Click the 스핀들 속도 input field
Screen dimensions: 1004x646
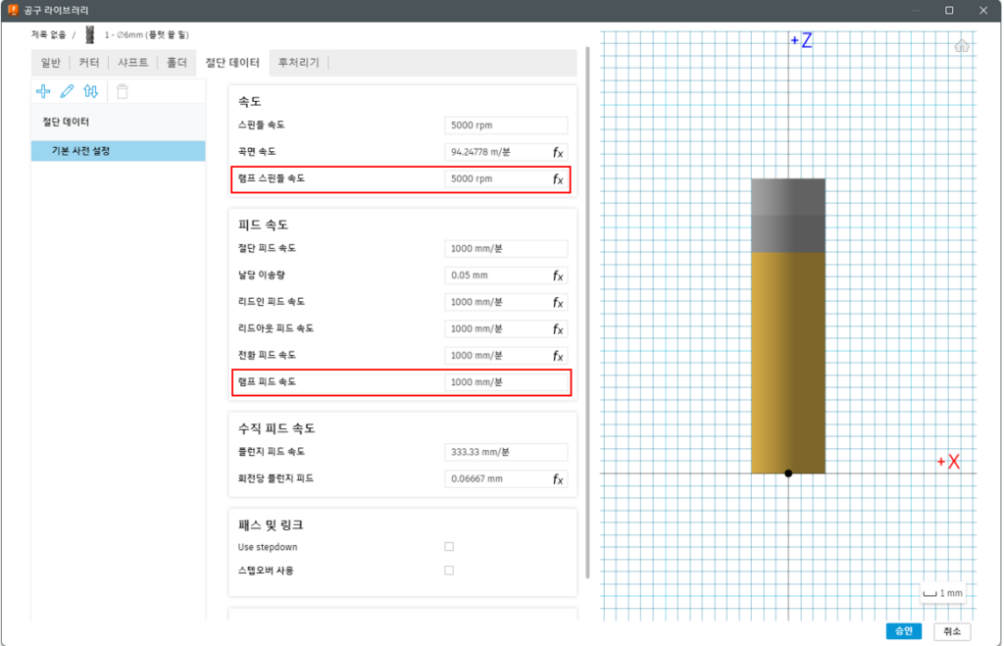[506, 125]
